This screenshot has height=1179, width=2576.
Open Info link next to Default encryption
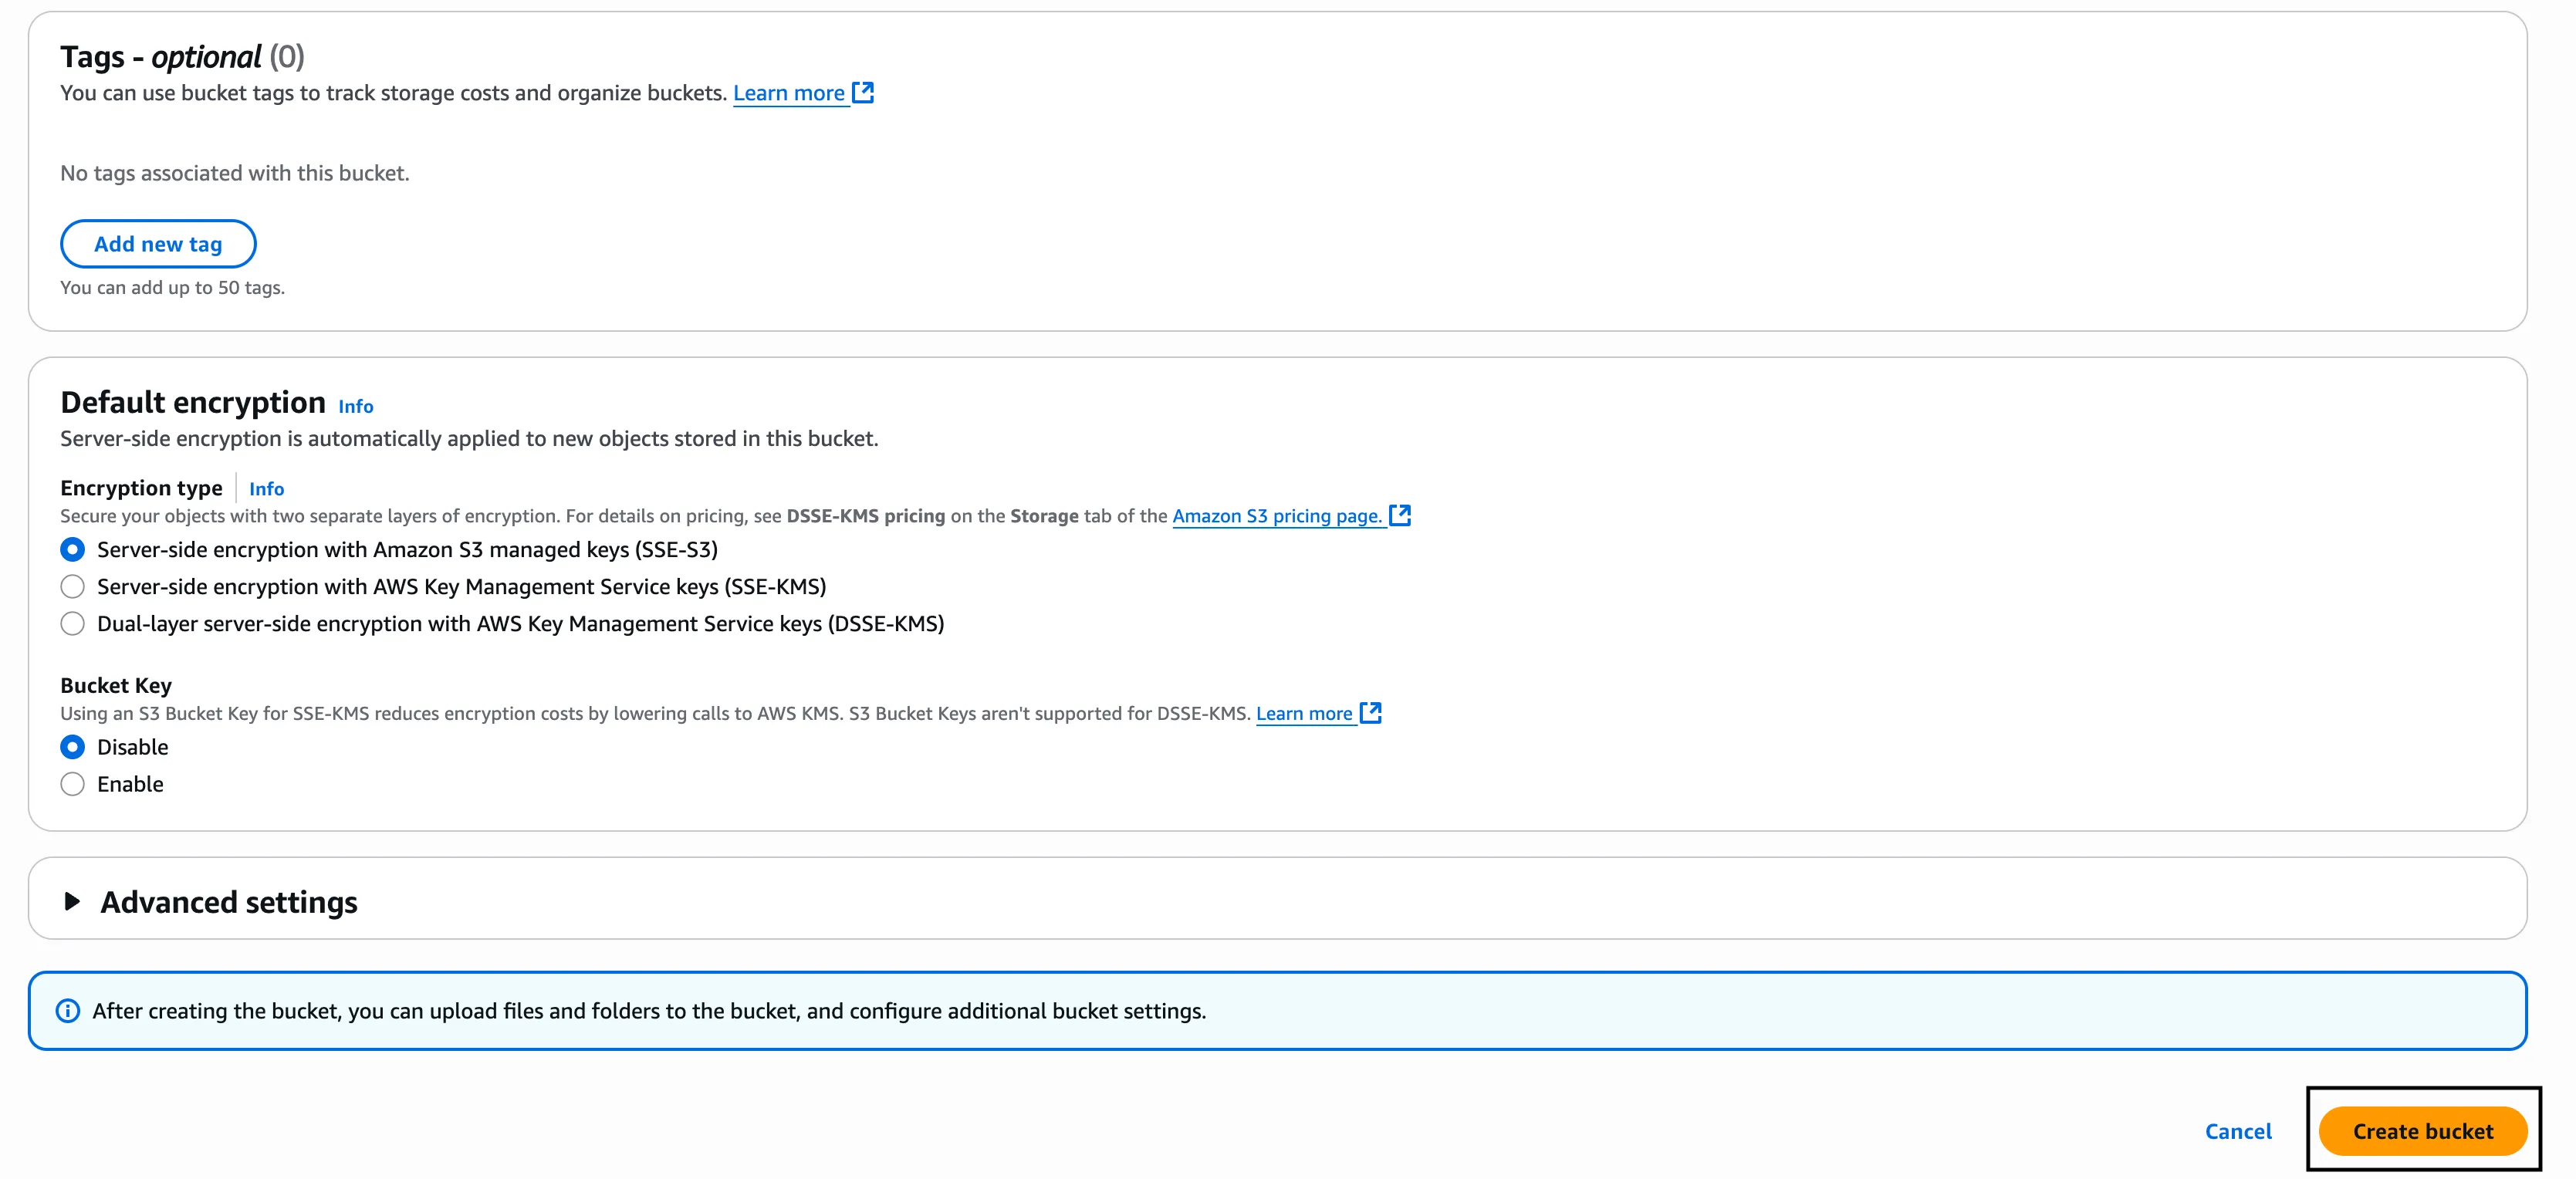tap(355, 406)
